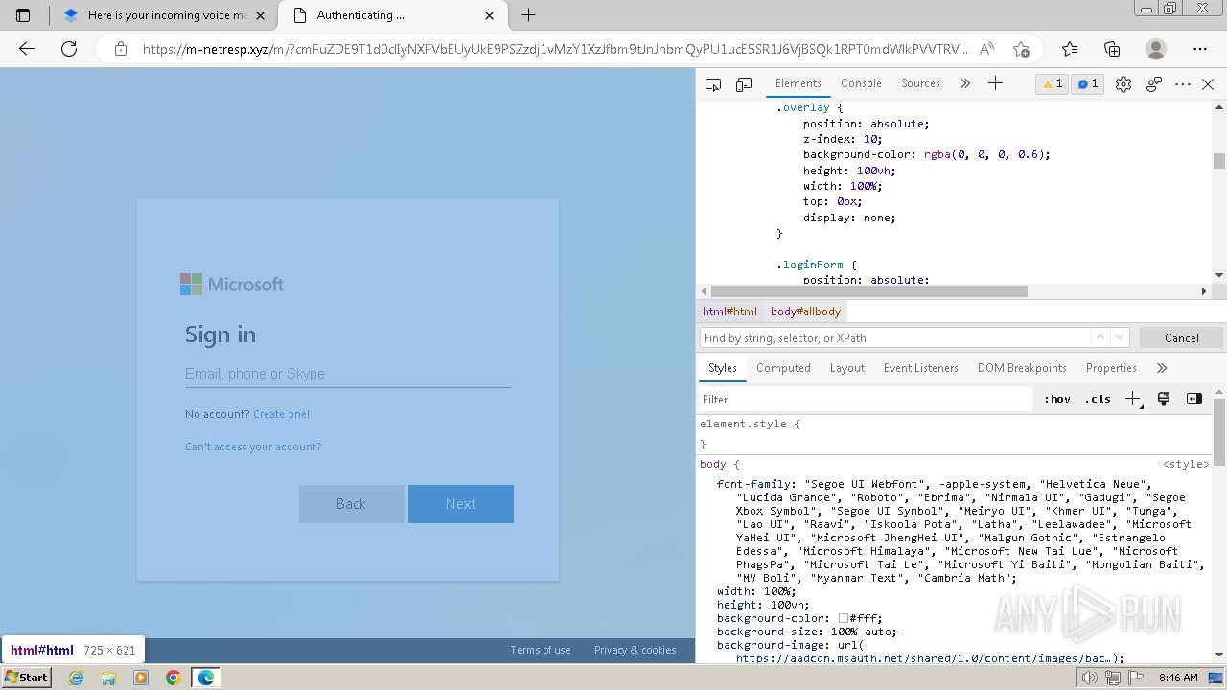This screenshot has width=1227, height=690.
Task: Open Internet Explorer from the taskbar
Action: click(x=76, y=678)
